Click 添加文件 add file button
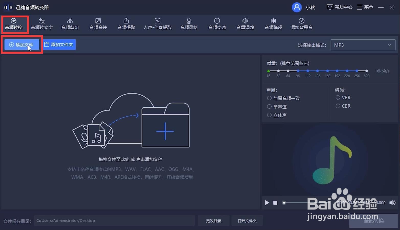Screen dimensions: 400x230 [x=22, y=45]
